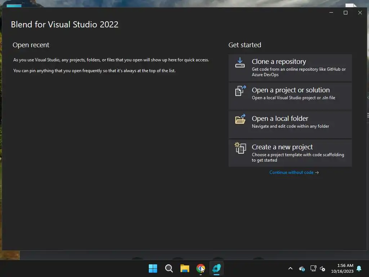Click the 'Blend for Visual Studio 2022' title
Image resolution: width=369 pixels, height=277 pixels.
pyautogui.click(x=65, y=25)
